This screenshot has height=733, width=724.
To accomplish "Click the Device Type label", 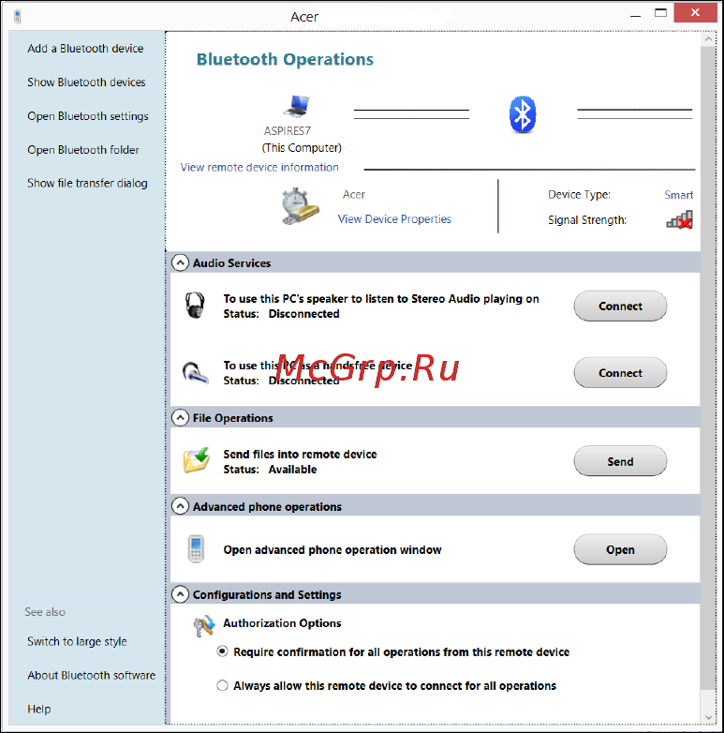I will tap(579, 194).
